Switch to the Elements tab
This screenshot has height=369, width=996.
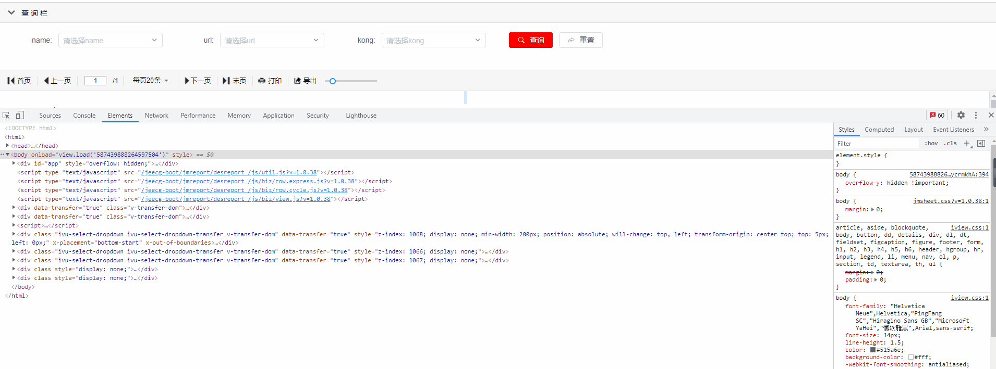tap(120, 116)
